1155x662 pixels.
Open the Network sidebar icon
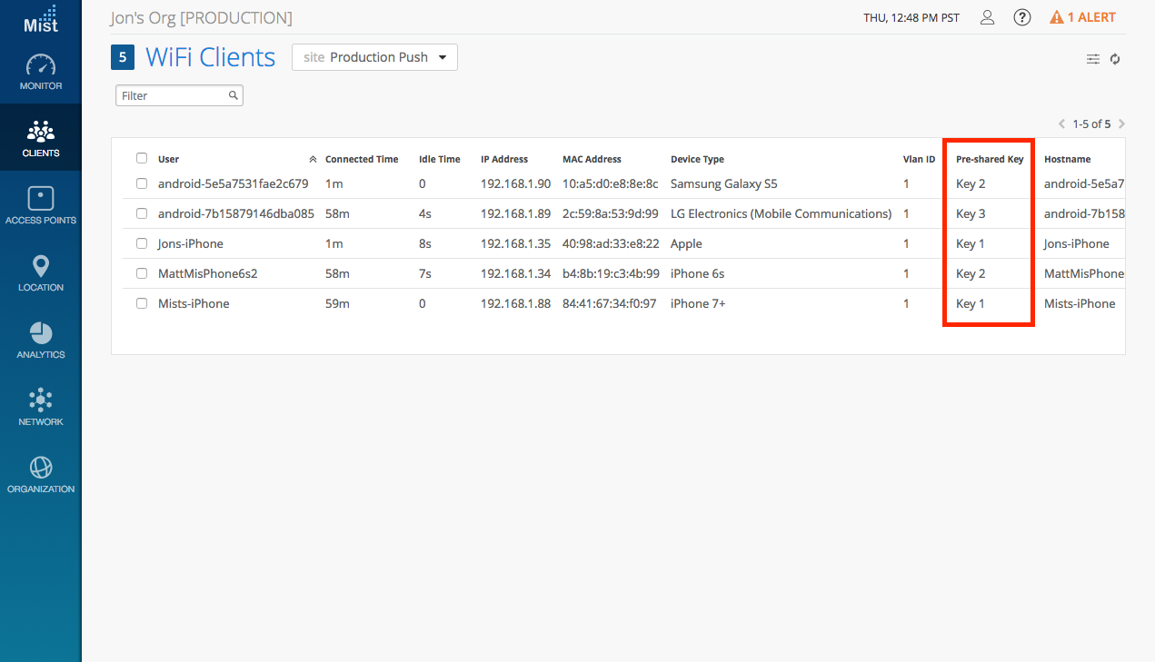(x=41, y=400)
